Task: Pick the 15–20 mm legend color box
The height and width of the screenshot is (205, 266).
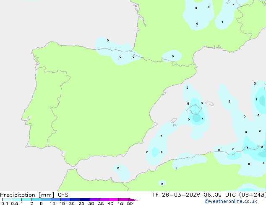Action: coord(65,200)
